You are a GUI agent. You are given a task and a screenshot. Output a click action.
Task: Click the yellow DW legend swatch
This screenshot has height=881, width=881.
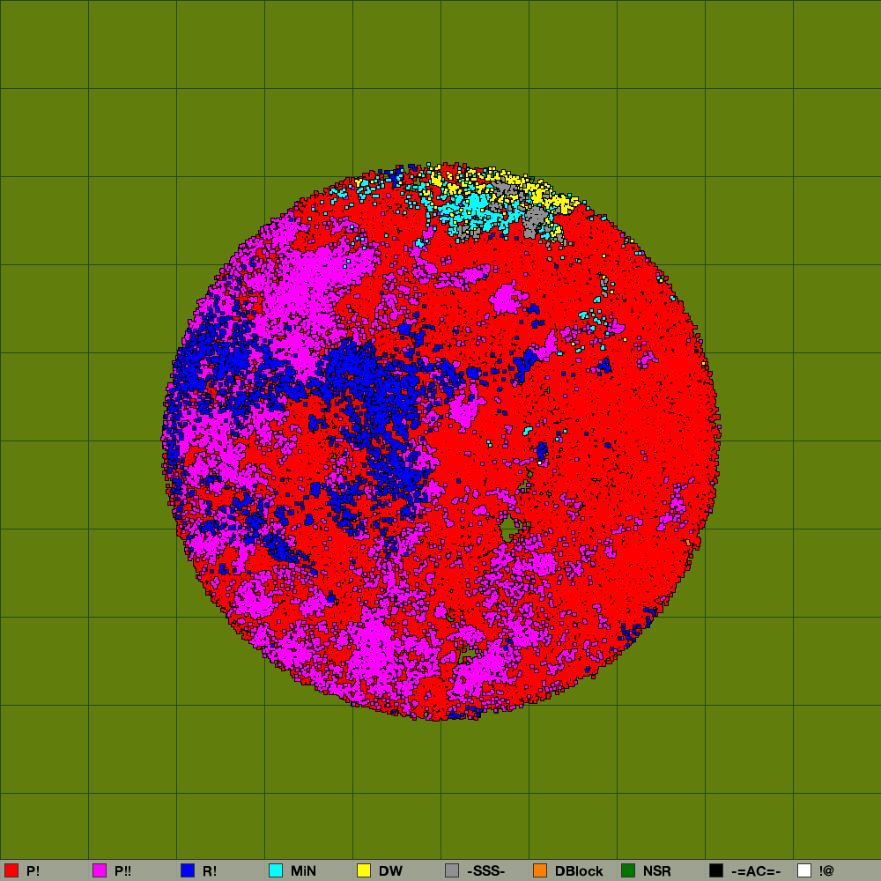click(x=364, y=870)
